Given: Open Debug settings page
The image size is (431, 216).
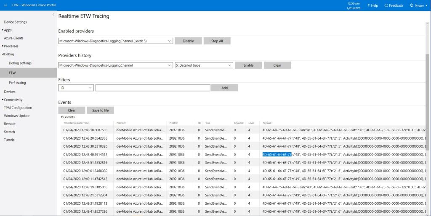Looking at the screenshot, I should coord(20,63).
